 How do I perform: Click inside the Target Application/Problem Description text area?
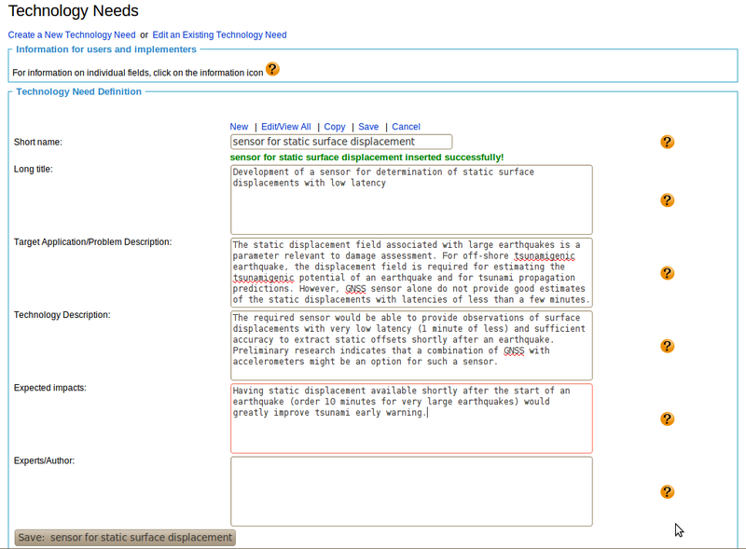411,273
